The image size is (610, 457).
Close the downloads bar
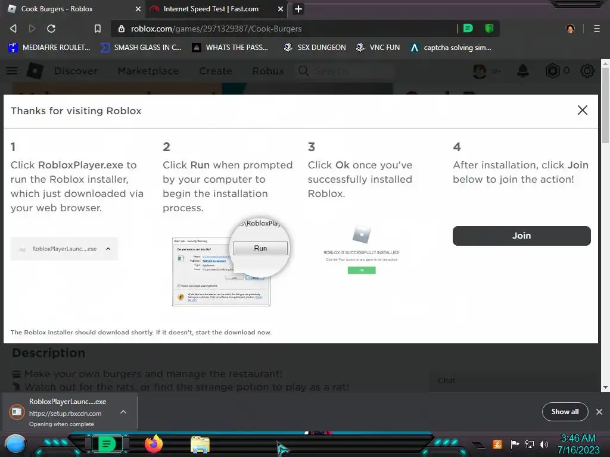599,412
